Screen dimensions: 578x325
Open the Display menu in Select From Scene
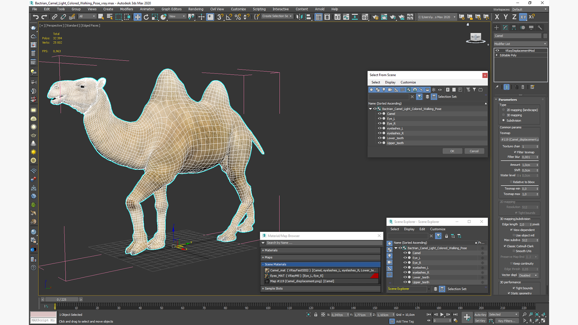click(x=390, y=82)
